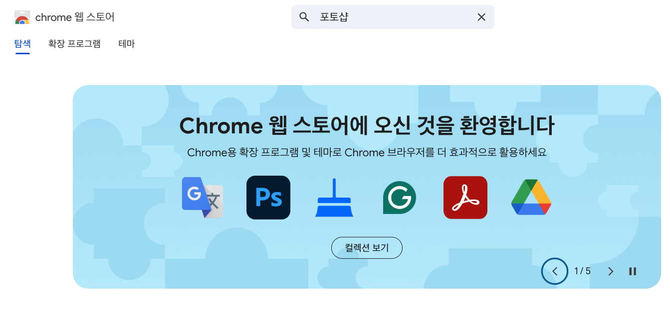Clear the search field with the X icon
Screen dimensions: 670x316
tap(481, 17)
